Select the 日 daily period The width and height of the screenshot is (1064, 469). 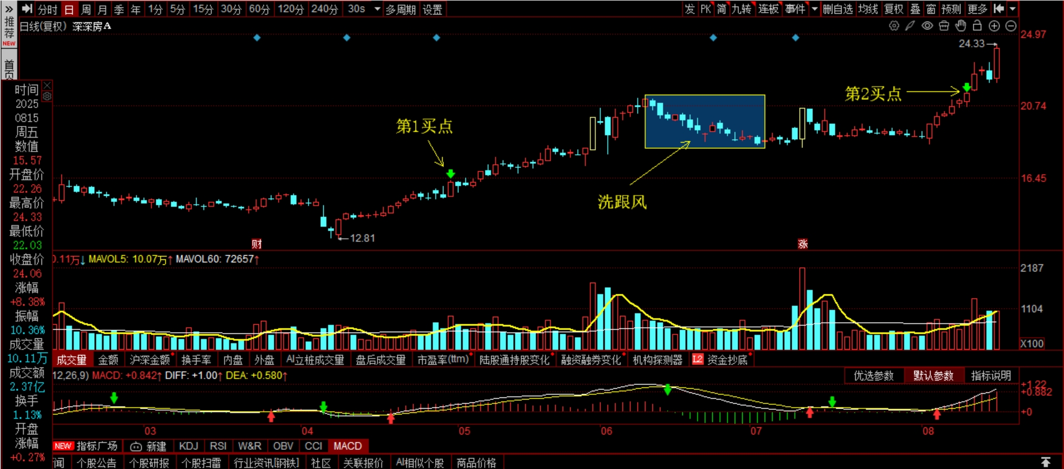(69, 9)
